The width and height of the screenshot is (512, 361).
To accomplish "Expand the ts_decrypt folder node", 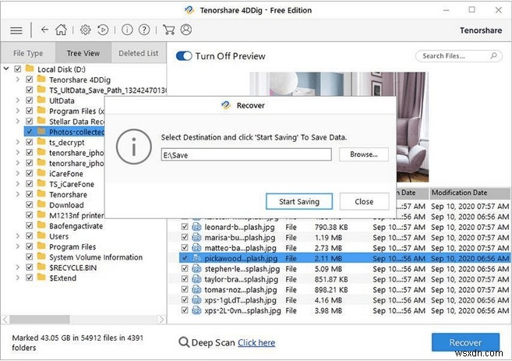I will 18,142.
